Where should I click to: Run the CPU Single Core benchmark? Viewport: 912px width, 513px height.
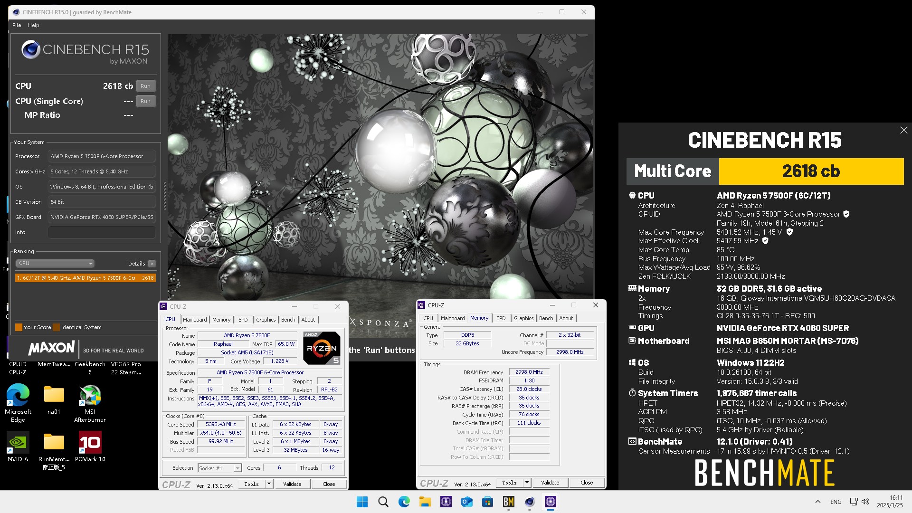pyautogui.click(x=145, y=101)
